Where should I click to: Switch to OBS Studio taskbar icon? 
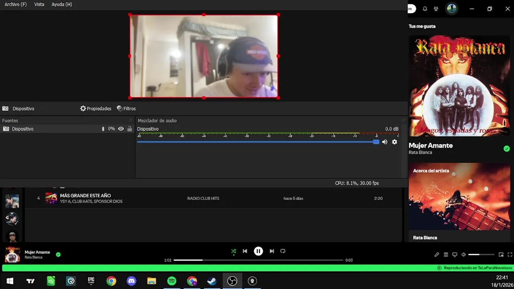tap(232, 281)
